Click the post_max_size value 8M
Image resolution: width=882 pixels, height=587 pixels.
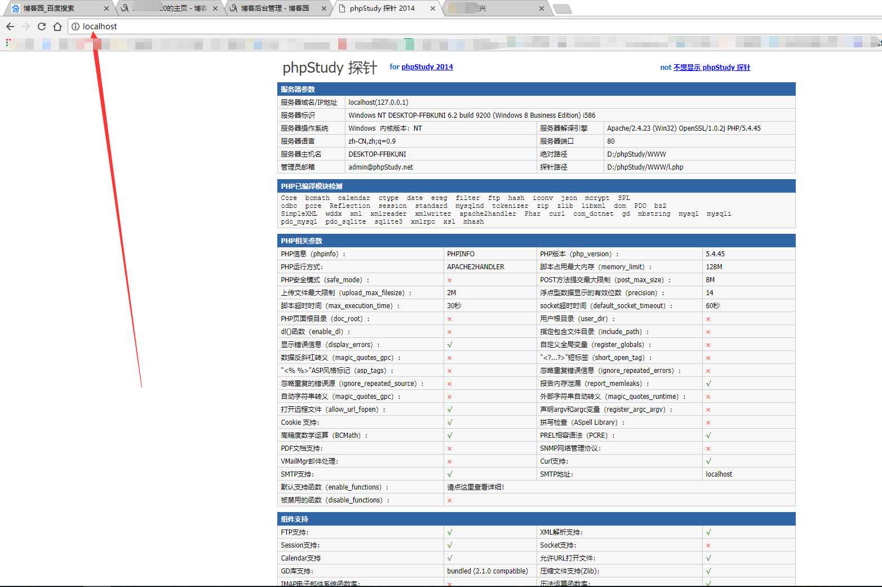[710, 280]
